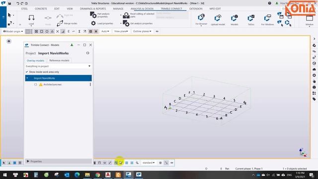Switch to the Reference models tab
This screenshot has height=179, width=318.
59,61
